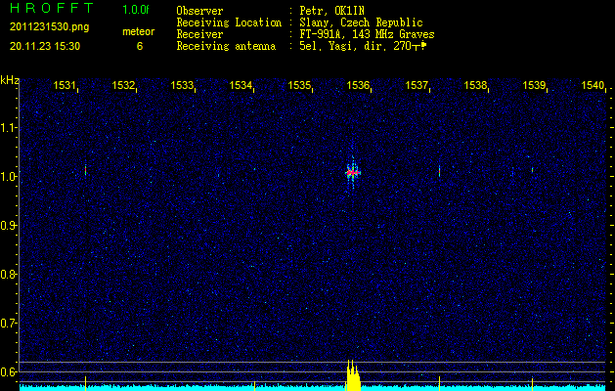Click the 1540 time axis label
Screen dimensions: 615x391
[593, 85]
